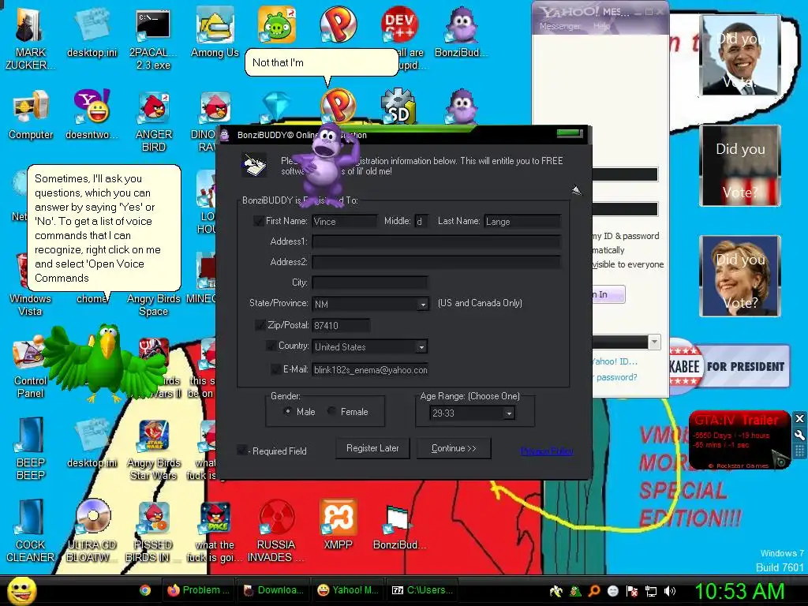Open the Age Range dropdown
808x606 pixels.
tap(509, 413)
